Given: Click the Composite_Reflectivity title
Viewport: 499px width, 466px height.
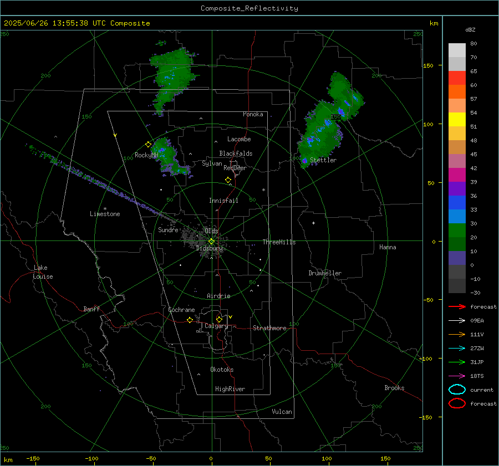Looking at the screenshot, I should tap(249, 8).
